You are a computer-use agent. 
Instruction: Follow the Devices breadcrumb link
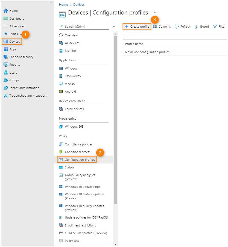[x=79, y=5]
